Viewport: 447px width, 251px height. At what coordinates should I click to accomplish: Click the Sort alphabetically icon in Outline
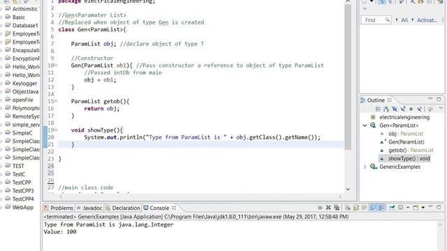386,109
